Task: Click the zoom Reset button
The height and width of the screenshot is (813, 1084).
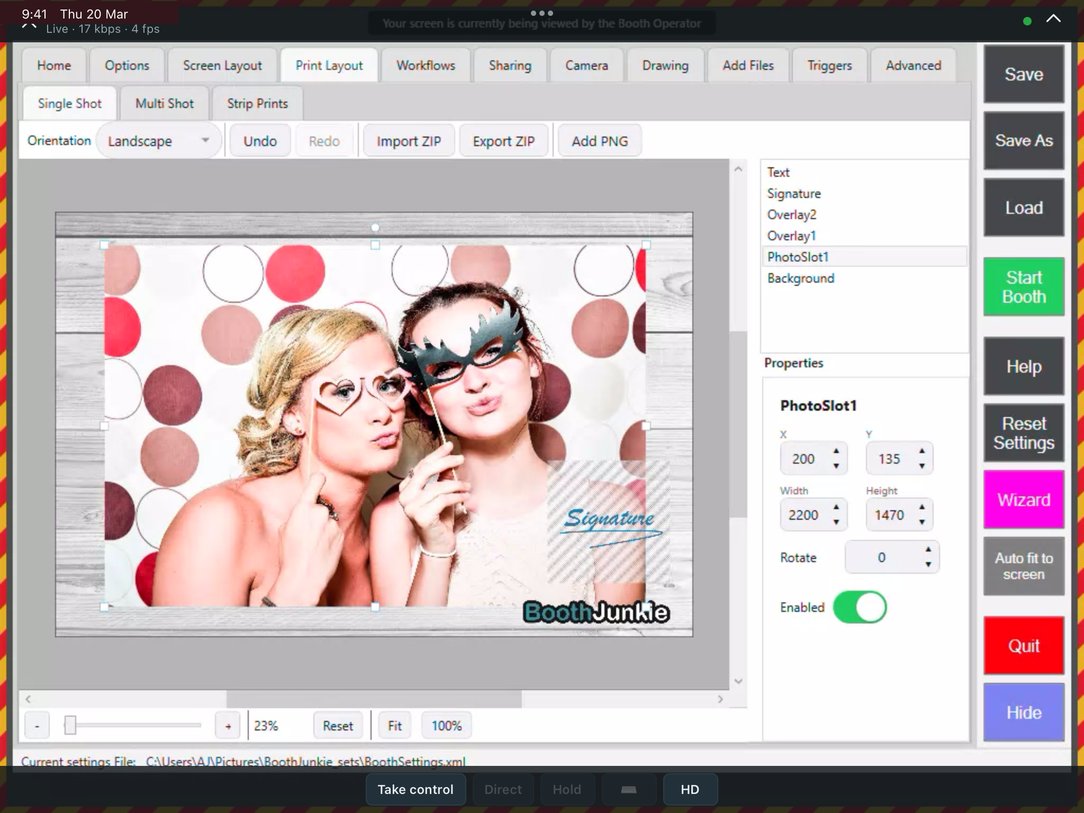Action: (x=338, y=726)
